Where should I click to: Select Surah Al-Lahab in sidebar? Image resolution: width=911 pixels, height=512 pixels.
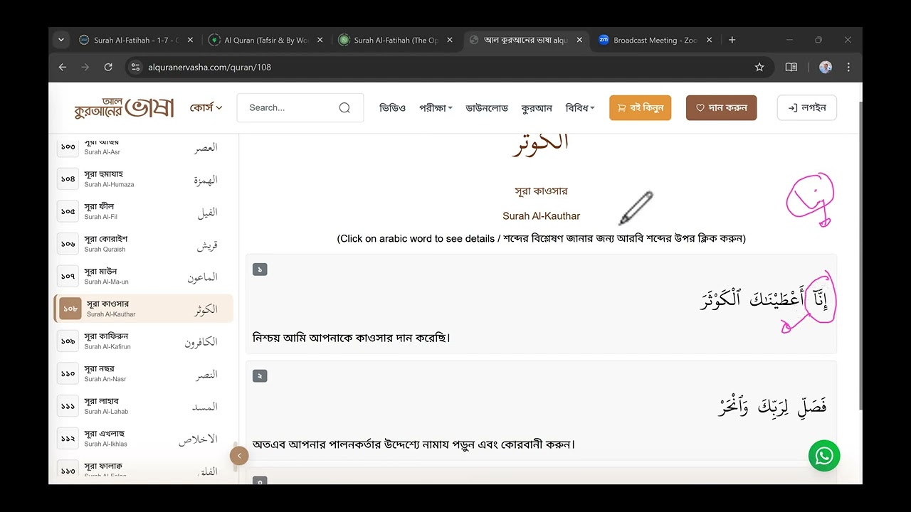(143, 406)
